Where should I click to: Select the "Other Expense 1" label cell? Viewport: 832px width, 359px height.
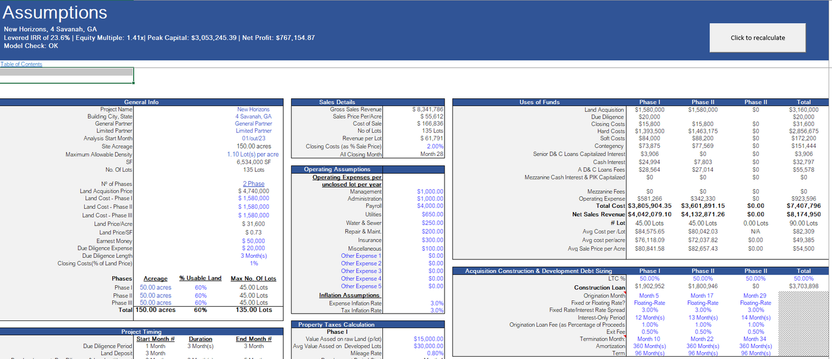[360, 256]
